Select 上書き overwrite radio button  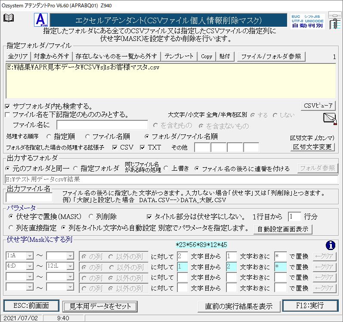click(166, 169)
